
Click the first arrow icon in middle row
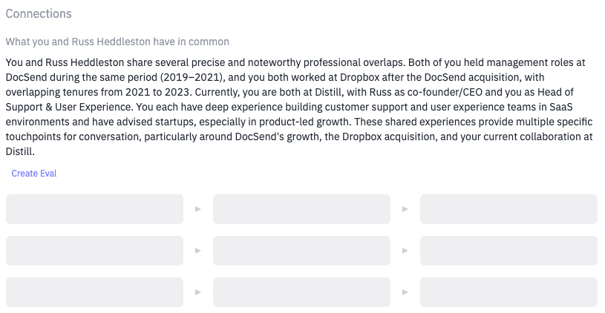[x=198, y=251]
